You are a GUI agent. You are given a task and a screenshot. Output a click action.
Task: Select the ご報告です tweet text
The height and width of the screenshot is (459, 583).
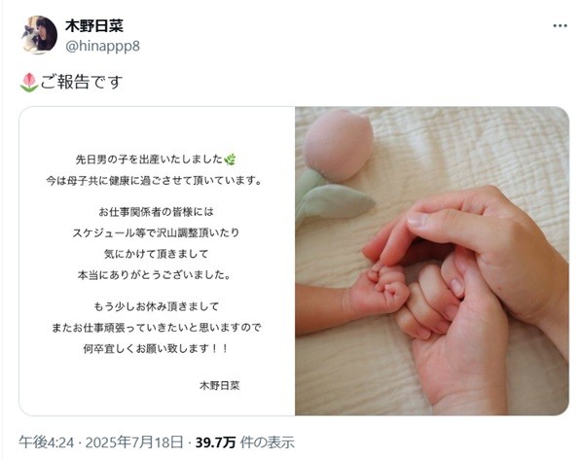point(82,82)
